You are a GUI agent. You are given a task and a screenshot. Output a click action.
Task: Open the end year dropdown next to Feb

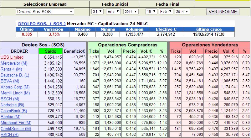click(x=182, y=12)
